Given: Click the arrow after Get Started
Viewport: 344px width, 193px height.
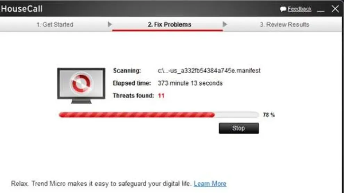Looking at the screenshot, I should pos(109,24).
